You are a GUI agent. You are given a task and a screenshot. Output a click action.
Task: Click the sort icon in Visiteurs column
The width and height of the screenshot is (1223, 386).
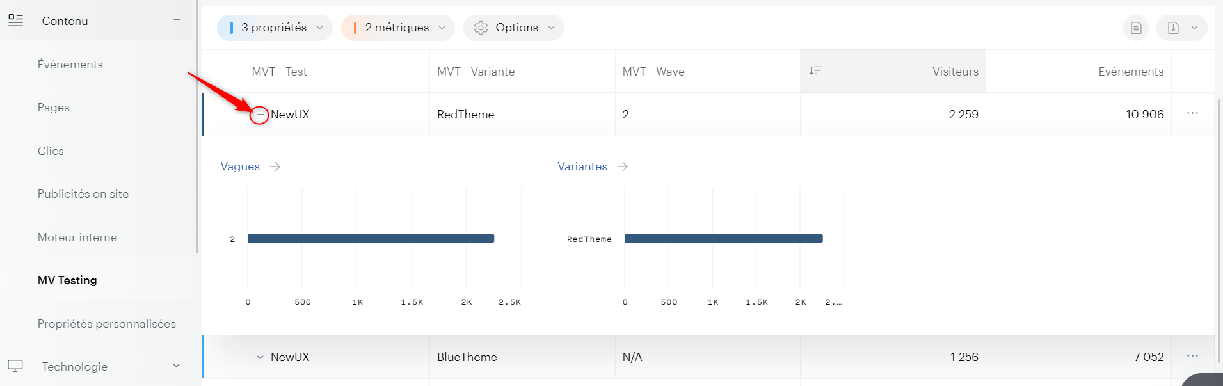[815, 70]
